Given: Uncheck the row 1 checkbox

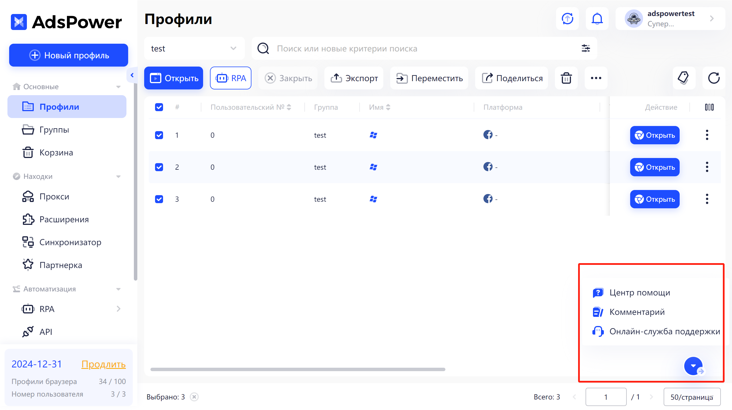Looking at the screenshot, I should click(159, 135).
